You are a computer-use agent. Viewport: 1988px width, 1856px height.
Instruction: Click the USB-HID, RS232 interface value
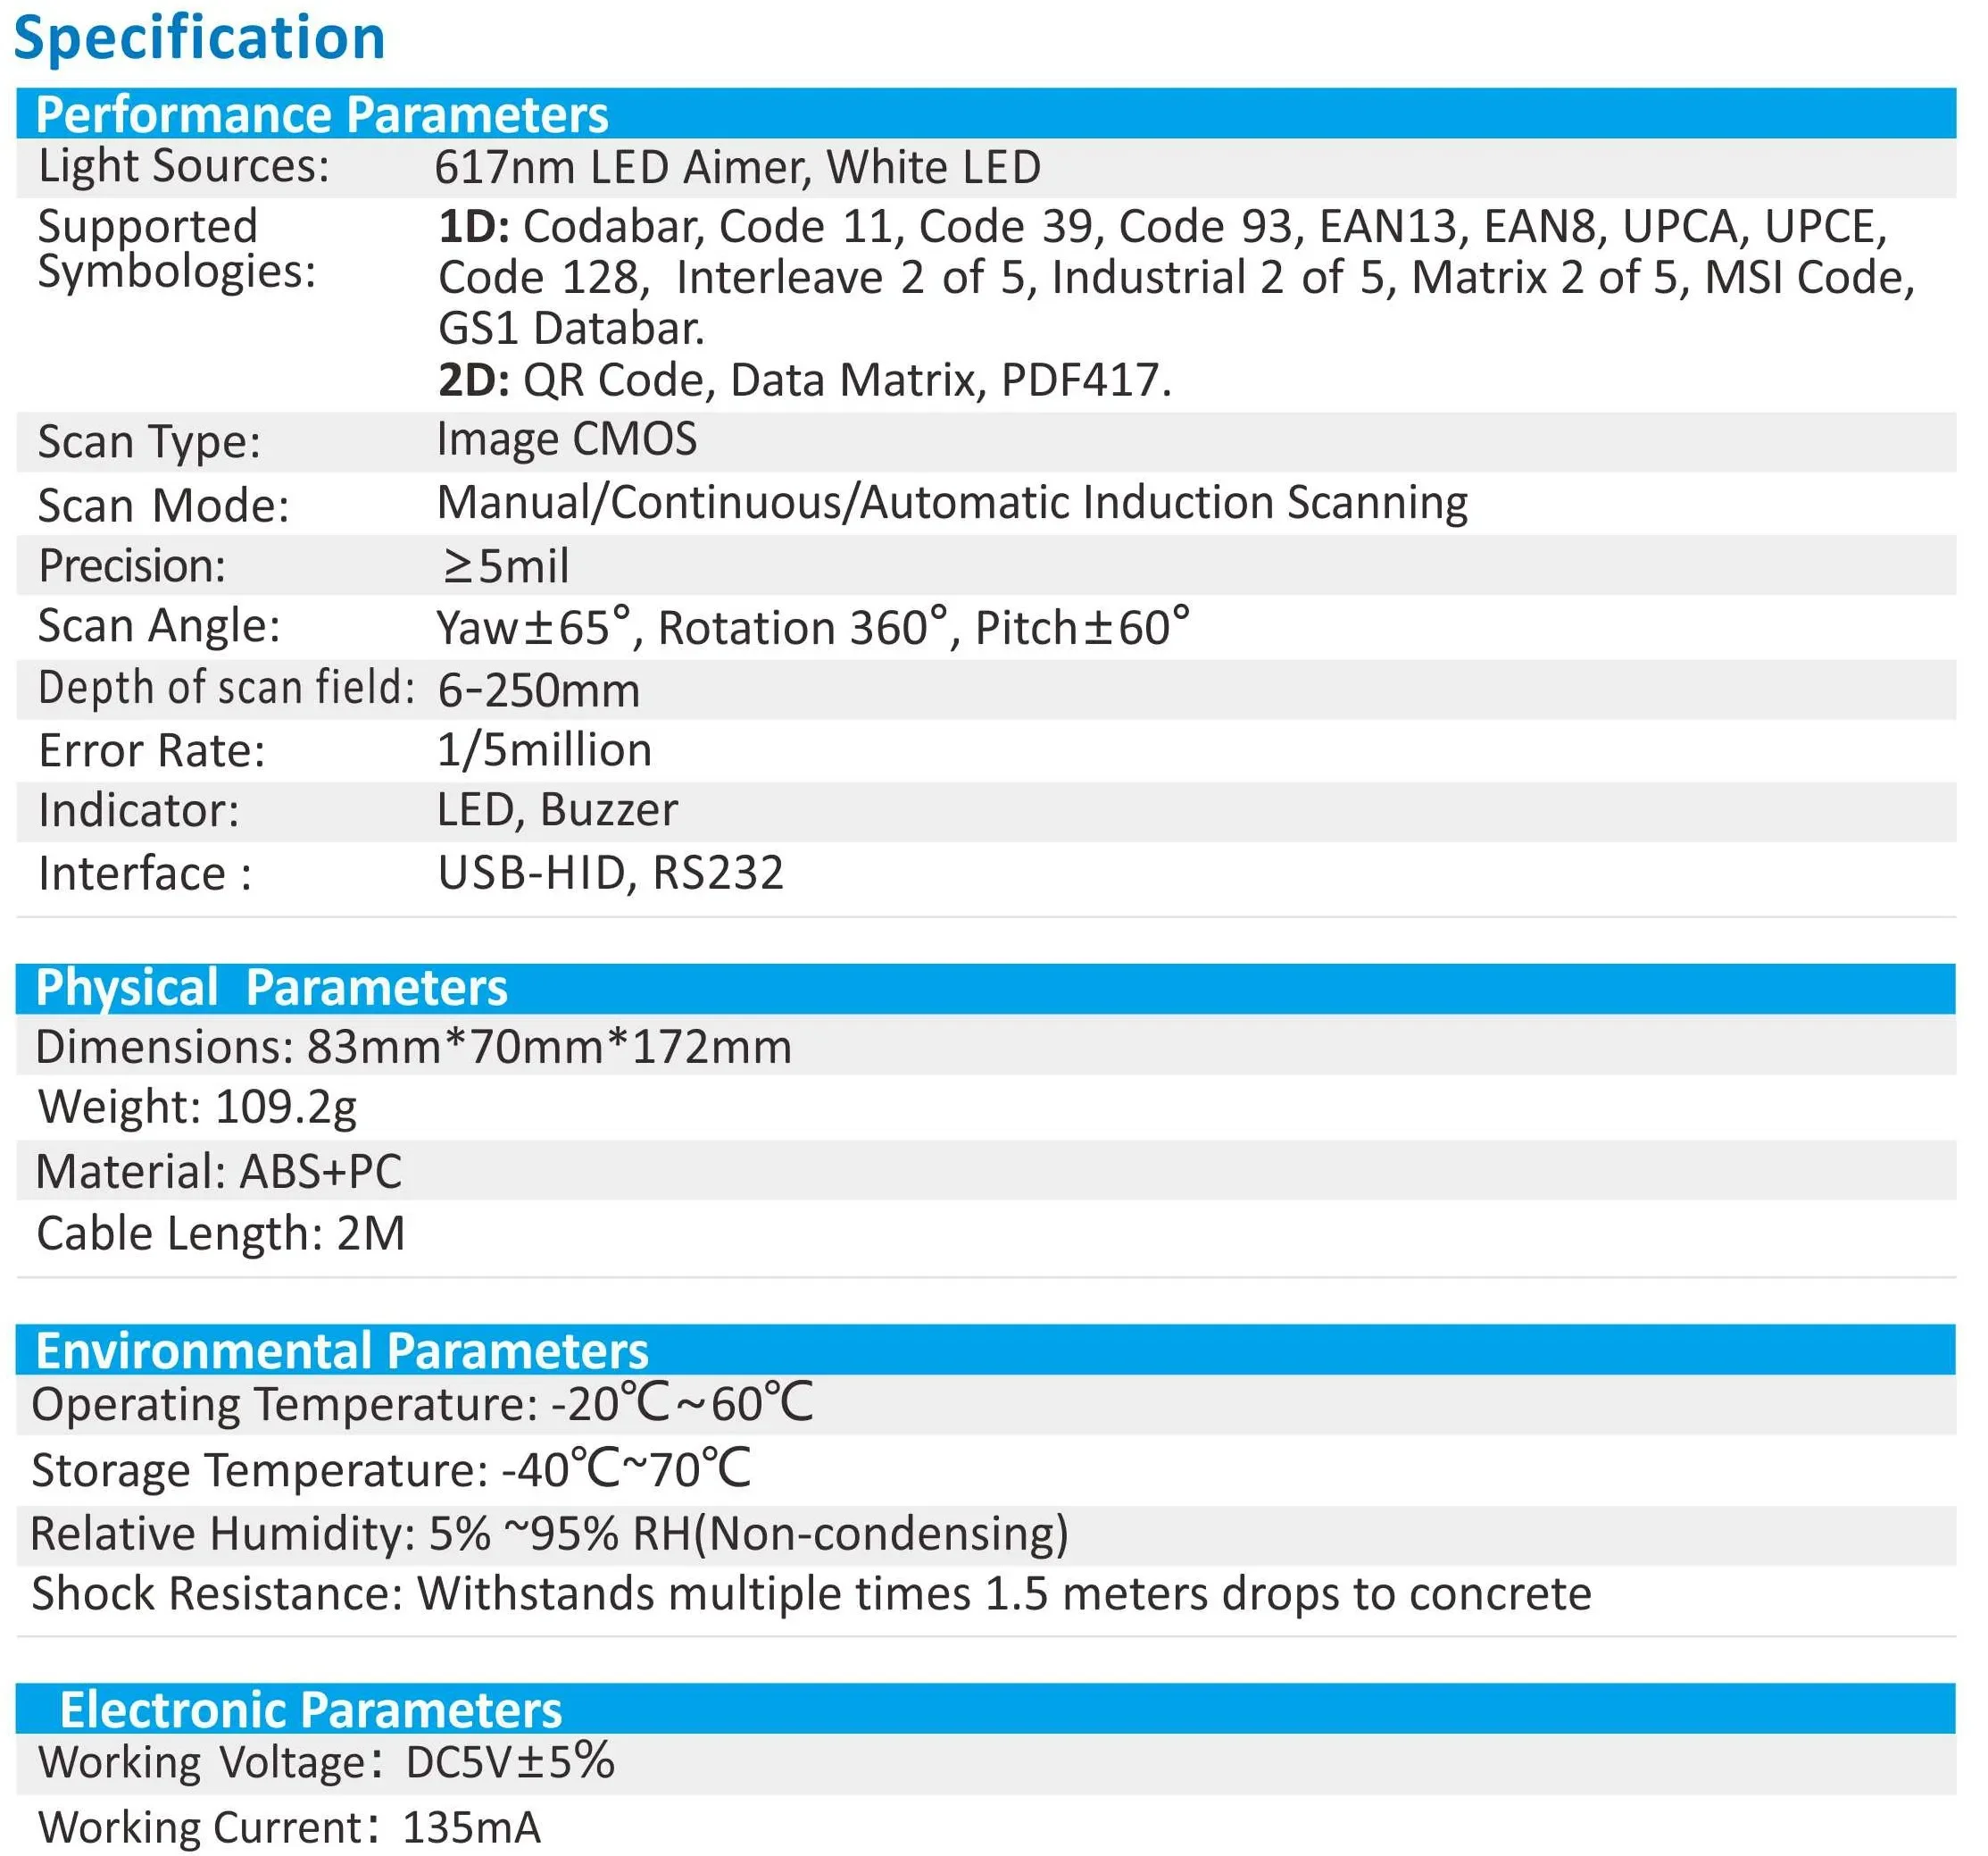click(x=610, y=873)
